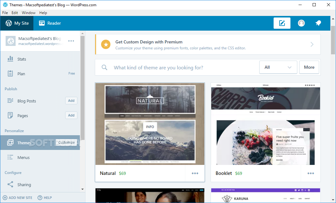Viewport: 336px width, 203px height.
Task: Click the $69 price on Booklet
Action: 238,173
